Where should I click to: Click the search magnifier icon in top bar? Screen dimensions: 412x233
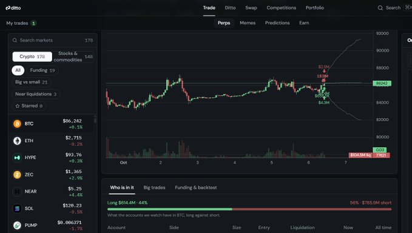click(380, 8)
